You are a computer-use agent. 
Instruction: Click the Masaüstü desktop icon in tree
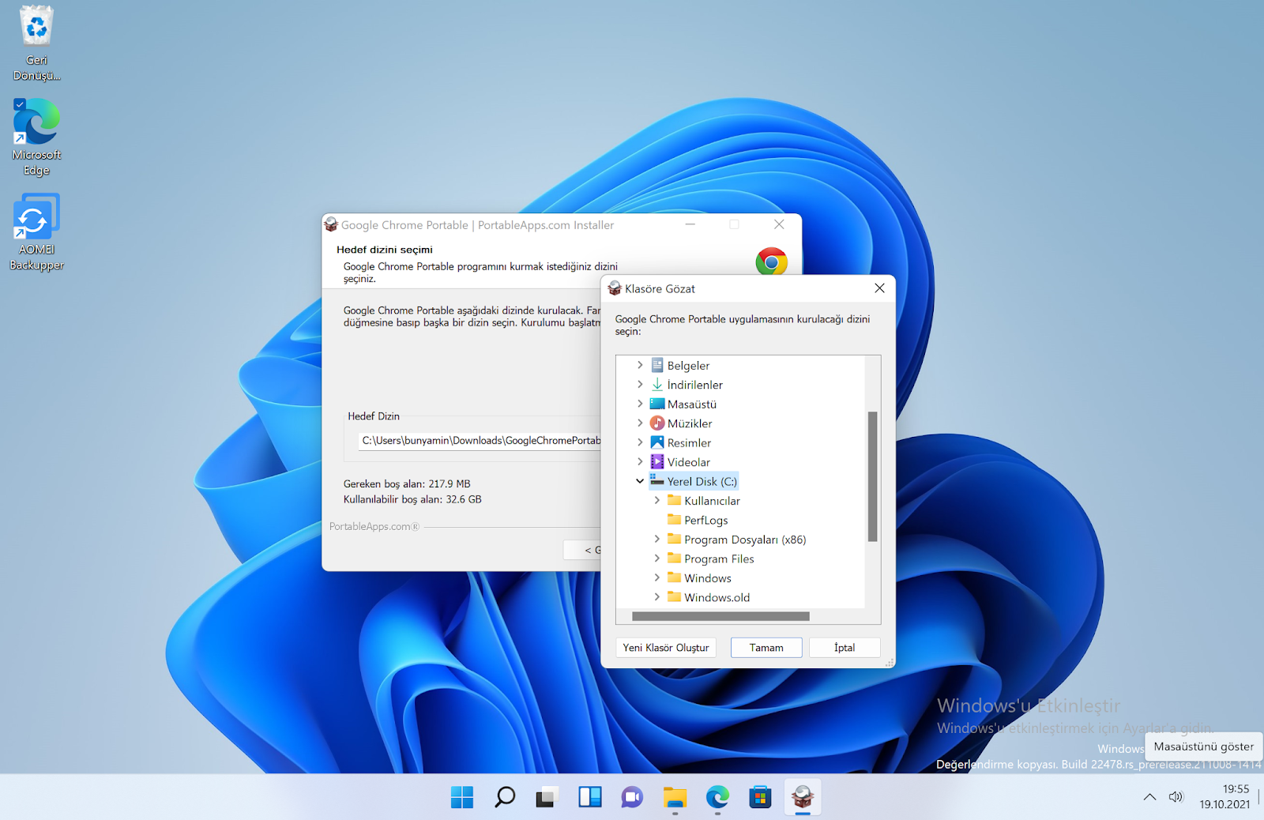click(x=657, y=404)
